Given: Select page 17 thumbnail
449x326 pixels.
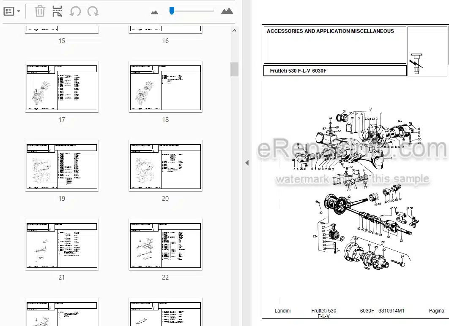Looking at the screenshot, I should point(62,86).
